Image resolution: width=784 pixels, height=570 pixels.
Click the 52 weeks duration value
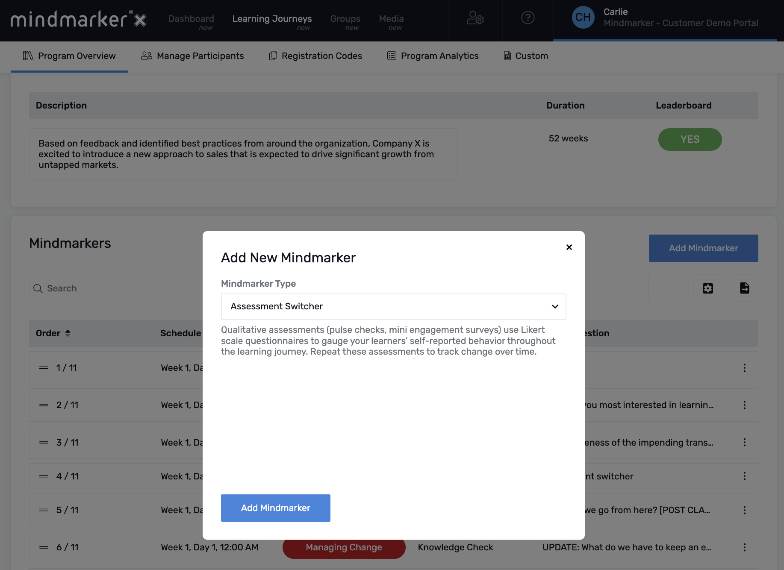(x=568, y=138)
